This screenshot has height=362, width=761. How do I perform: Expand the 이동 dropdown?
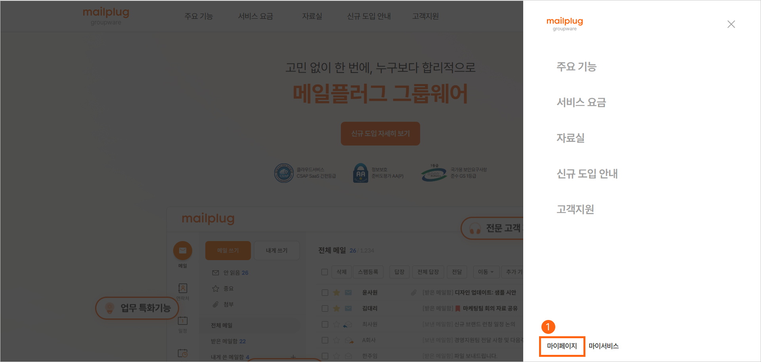tap(486, 272)
